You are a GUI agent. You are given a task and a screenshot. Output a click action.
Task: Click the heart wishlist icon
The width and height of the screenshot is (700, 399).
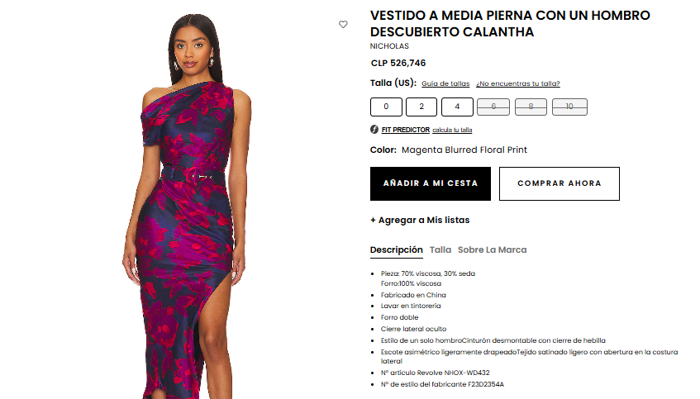(343, 25)
